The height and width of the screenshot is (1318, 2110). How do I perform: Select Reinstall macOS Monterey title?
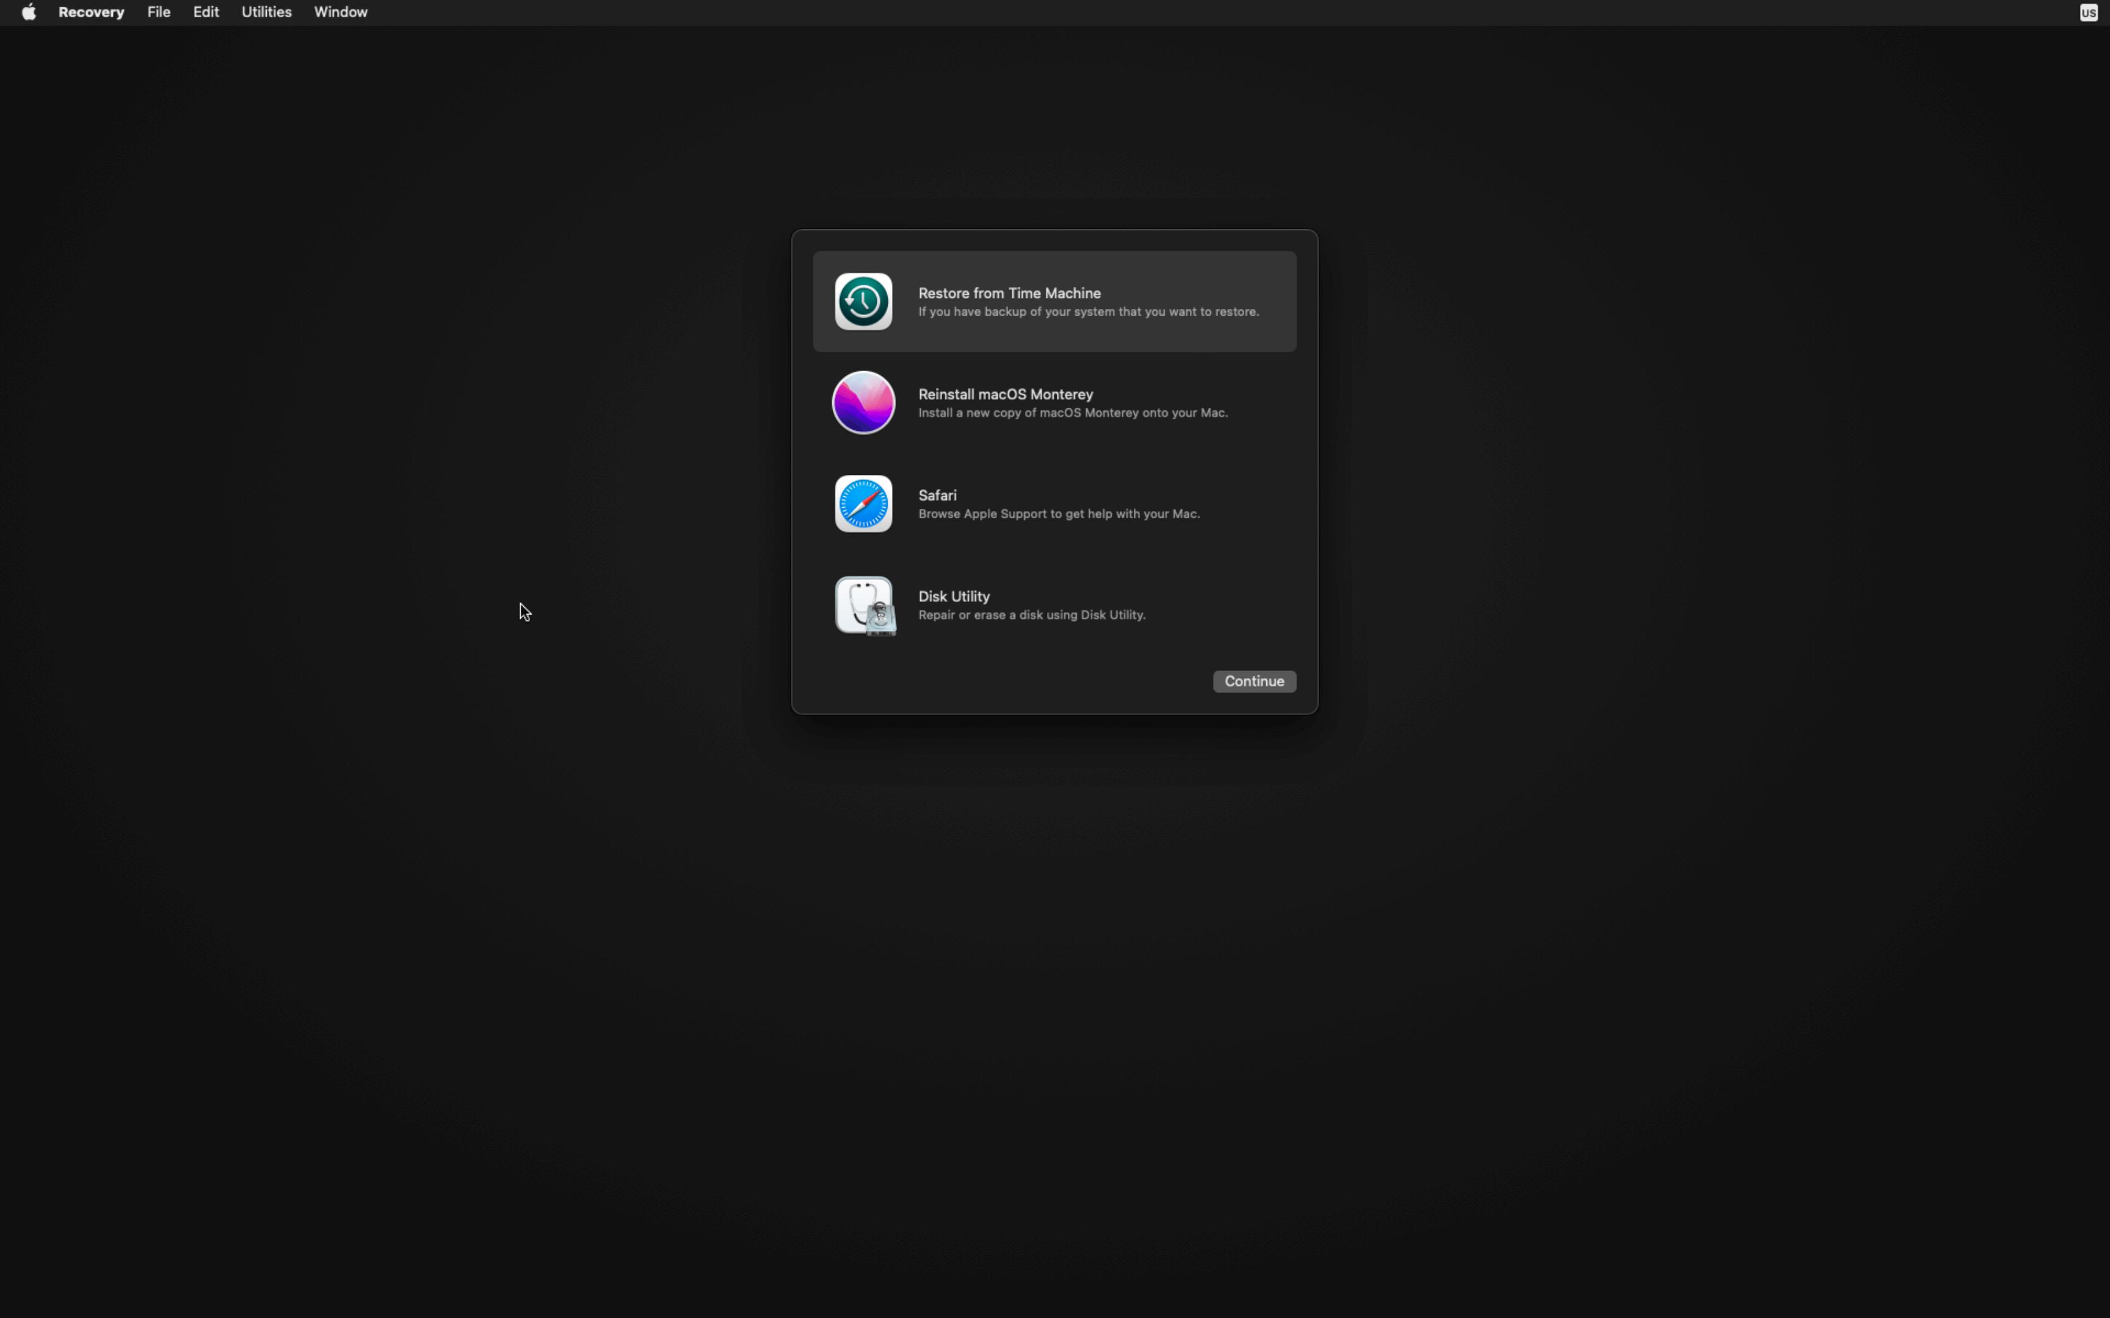[1005, 394]
